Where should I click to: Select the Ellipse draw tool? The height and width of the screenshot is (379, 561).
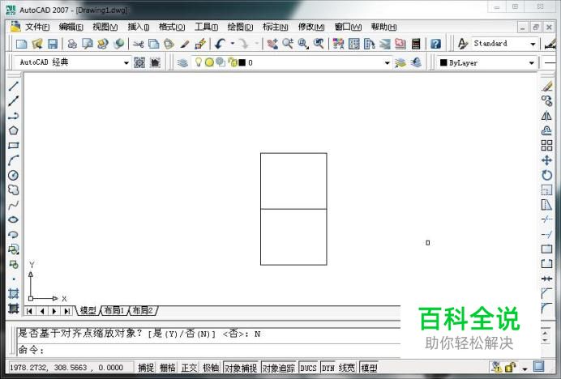click(x=14, y=219)
